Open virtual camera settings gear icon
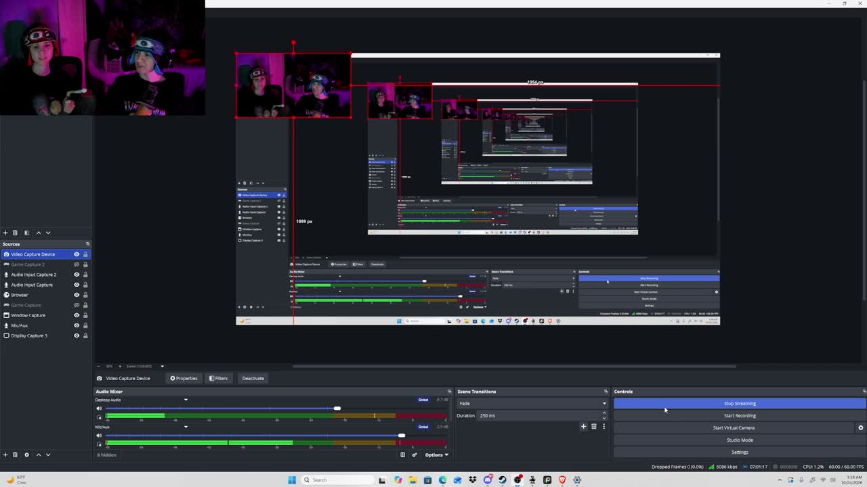The image size is (867, 487). pyautogui.click(x=861, y=427)
